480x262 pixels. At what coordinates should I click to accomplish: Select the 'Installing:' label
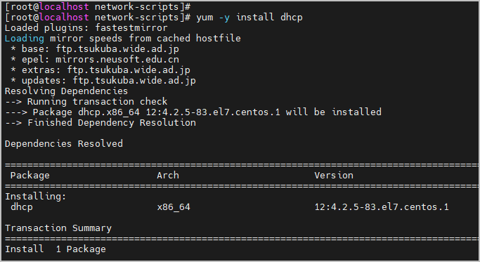[x=36, y=196]
